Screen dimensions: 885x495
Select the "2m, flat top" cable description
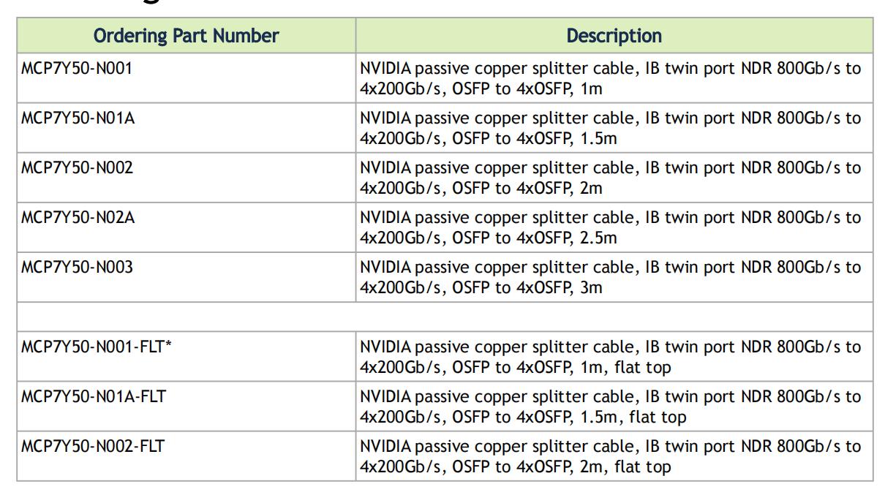click(610, 456)
